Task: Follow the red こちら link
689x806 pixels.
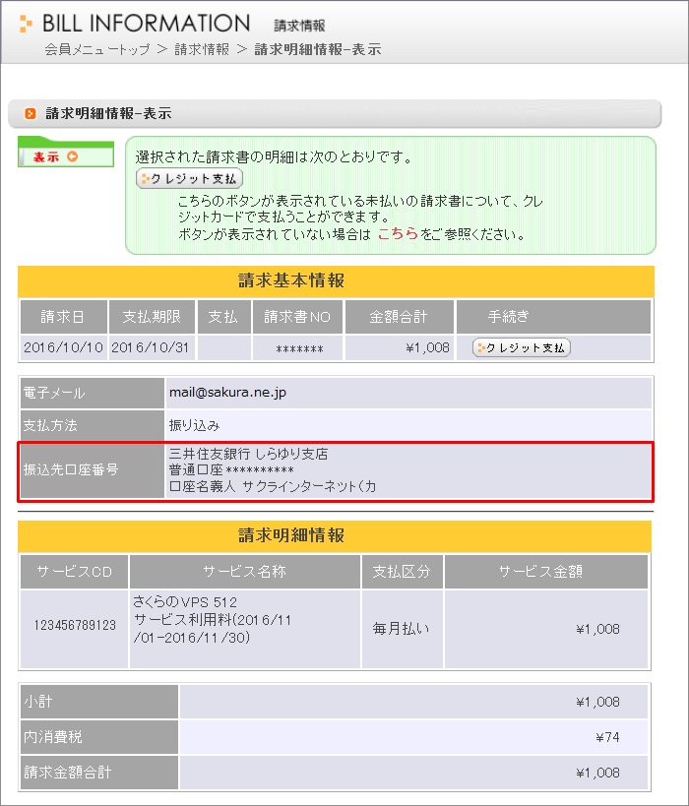Action: 398,234
